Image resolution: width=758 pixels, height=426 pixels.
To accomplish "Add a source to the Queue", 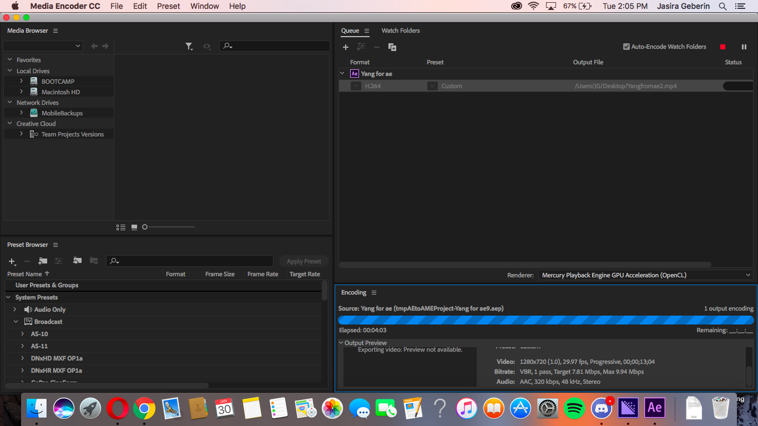I will [x=346, y=47].
